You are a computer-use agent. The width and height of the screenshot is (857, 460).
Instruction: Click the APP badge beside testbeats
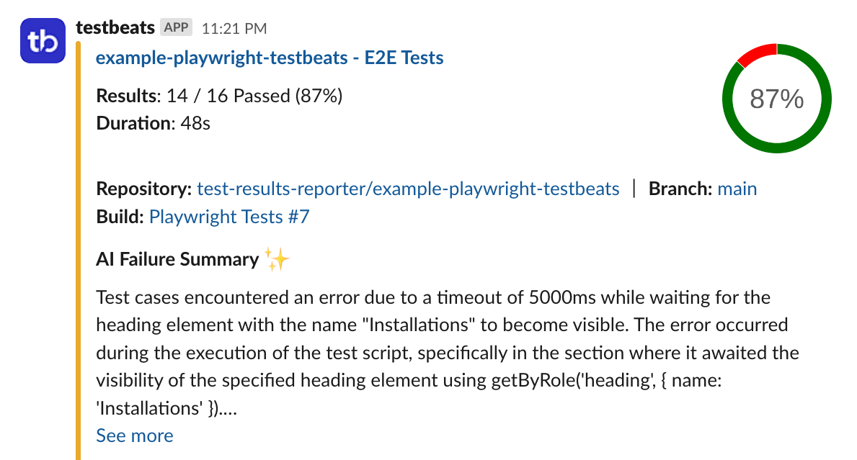(177, 27)
